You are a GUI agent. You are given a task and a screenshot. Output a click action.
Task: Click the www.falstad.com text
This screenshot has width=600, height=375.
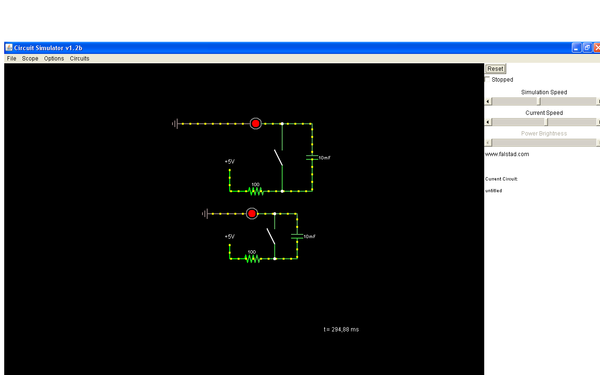(507, 154)
